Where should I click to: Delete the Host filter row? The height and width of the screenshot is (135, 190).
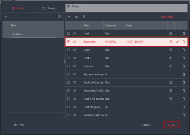(184, 33)
